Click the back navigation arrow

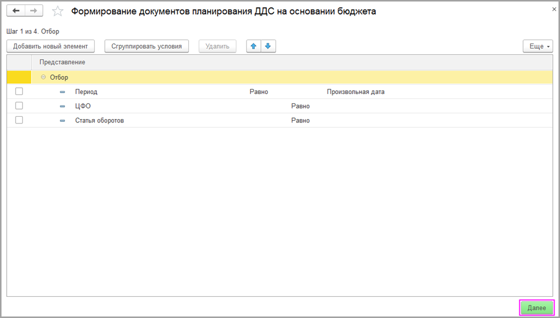tap(16, 11)
